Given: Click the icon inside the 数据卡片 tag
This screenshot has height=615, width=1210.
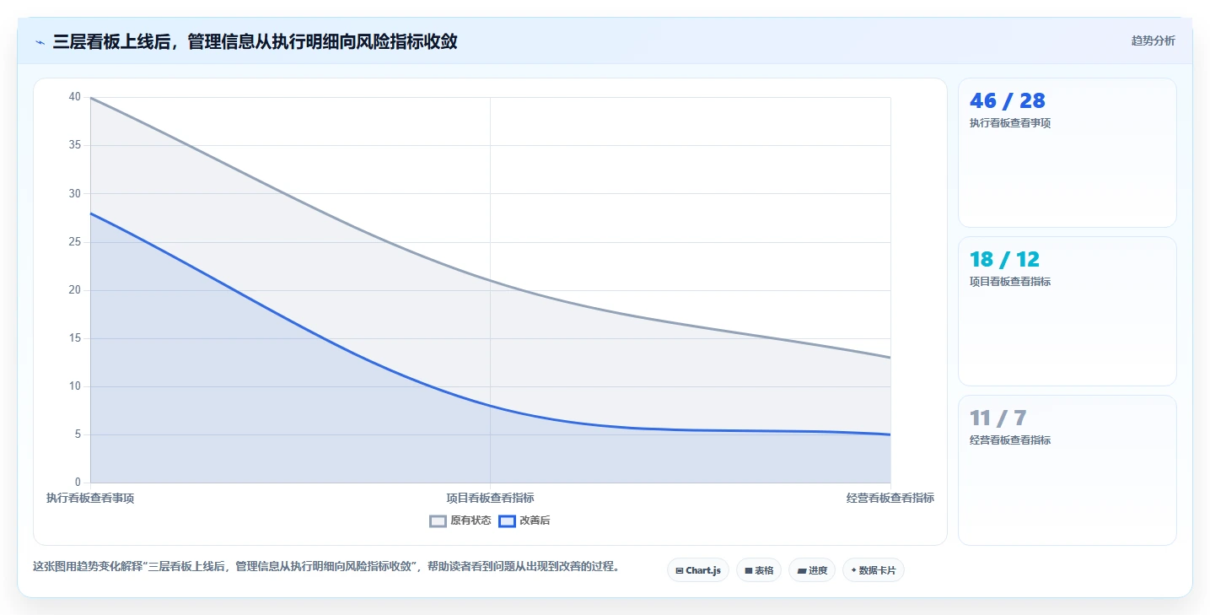Looking at the screenshot, I should pos(853,570).
